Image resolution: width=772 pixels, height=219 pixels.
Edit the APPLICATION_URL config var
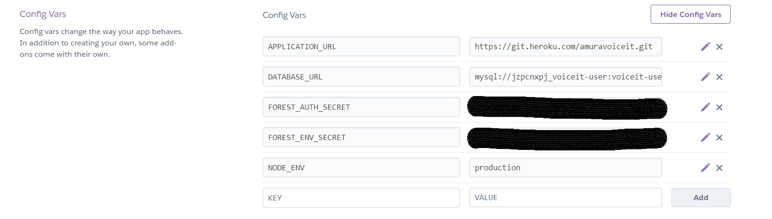click(x=705, y=46)
